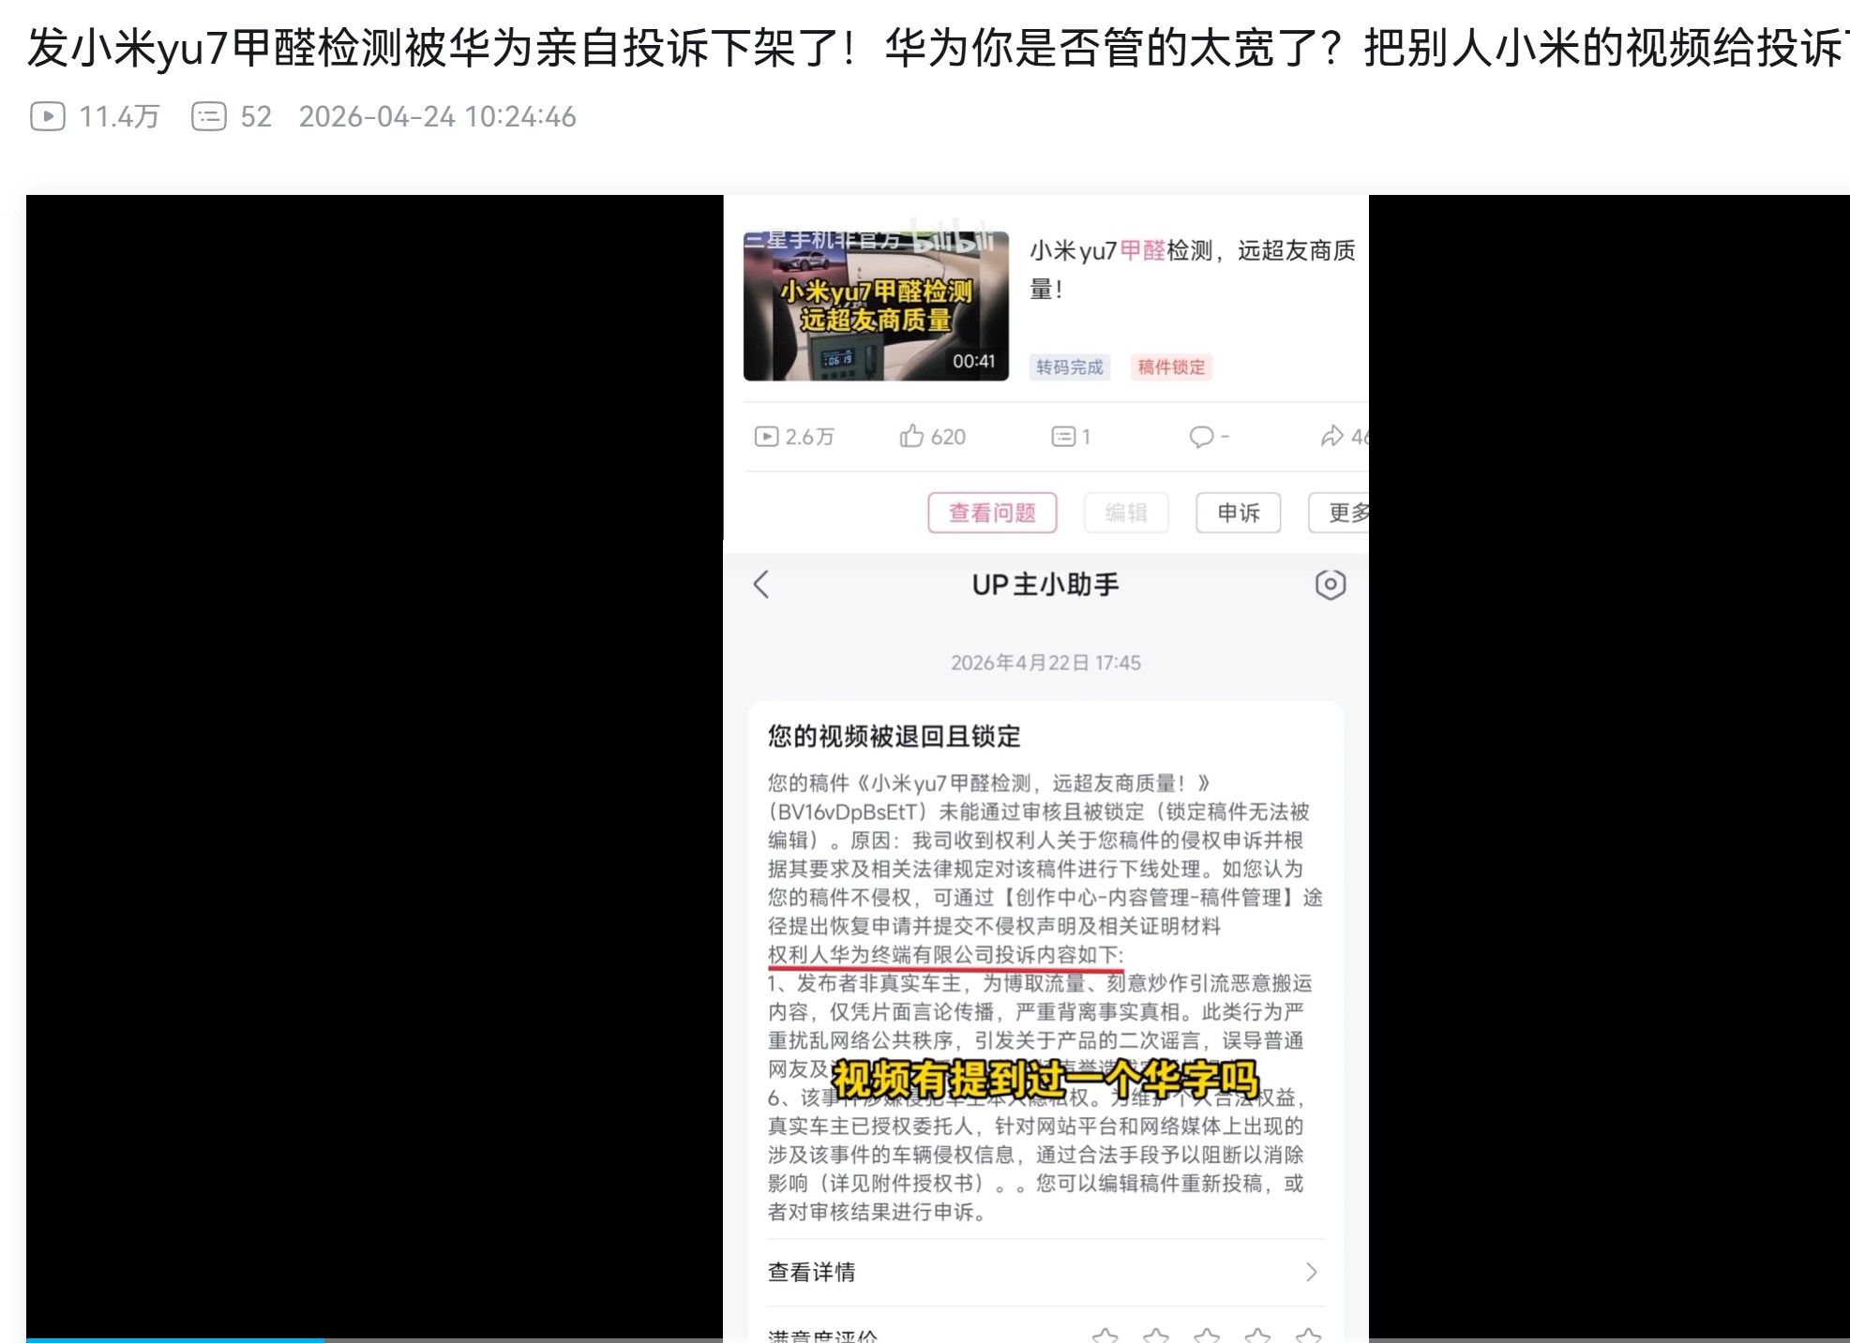This screenshot has height=1343, width=1850.
Task: Click the 查看问题 button
Action: [x=992, y=513]
